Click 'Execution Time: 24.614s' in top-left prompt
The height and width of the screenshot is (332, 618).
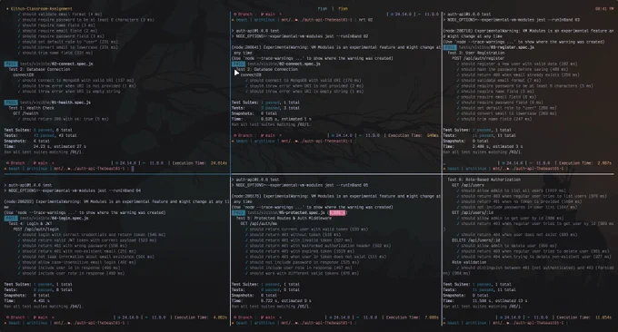[200, 163]
